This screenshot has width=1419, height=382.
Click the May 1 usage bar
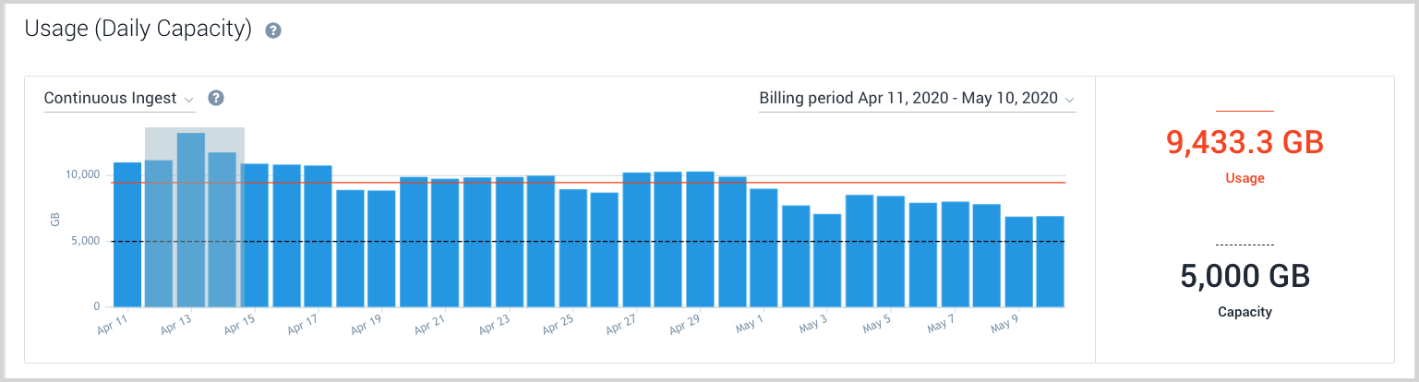pos(764,247)
